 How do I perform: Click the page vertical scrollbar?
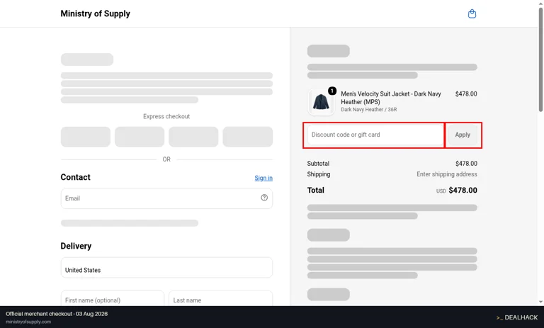[540, 59]
